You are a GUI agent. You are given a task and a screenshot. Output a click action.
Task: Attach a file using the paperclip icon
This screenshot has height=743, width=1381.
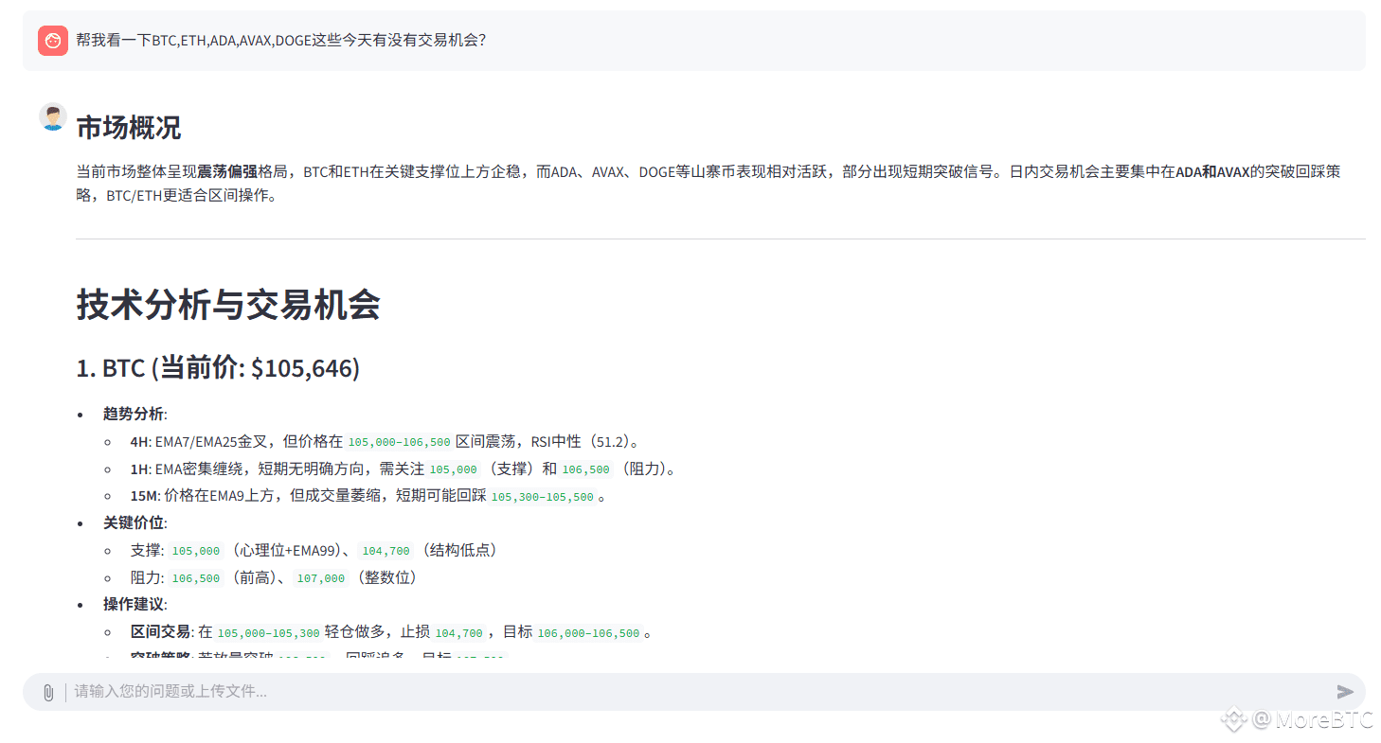pyautogui.click(x=47, y=692)
